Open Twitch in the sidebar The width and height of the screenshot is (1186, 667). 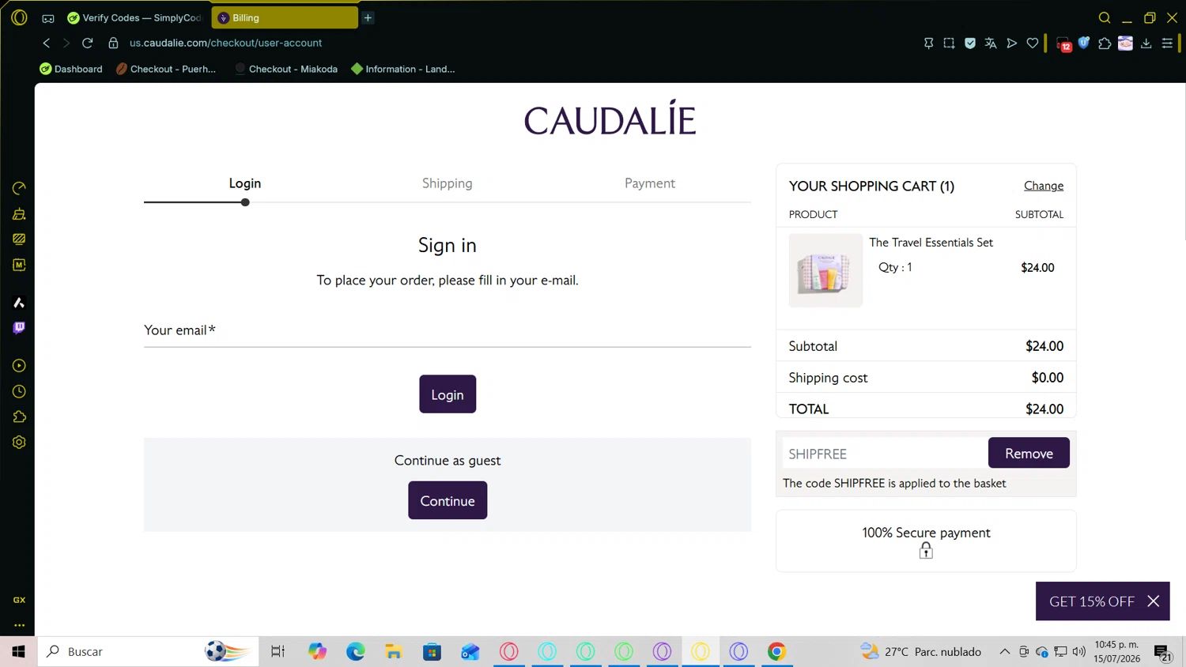tap(19, 328)
